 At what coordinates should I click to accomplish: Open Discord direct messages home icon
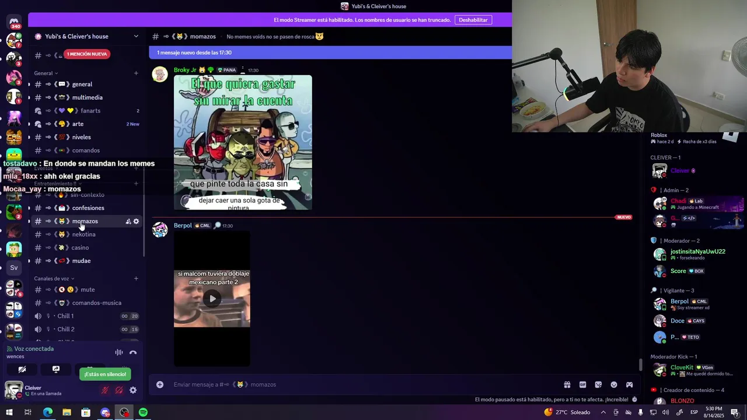point(14,22)
